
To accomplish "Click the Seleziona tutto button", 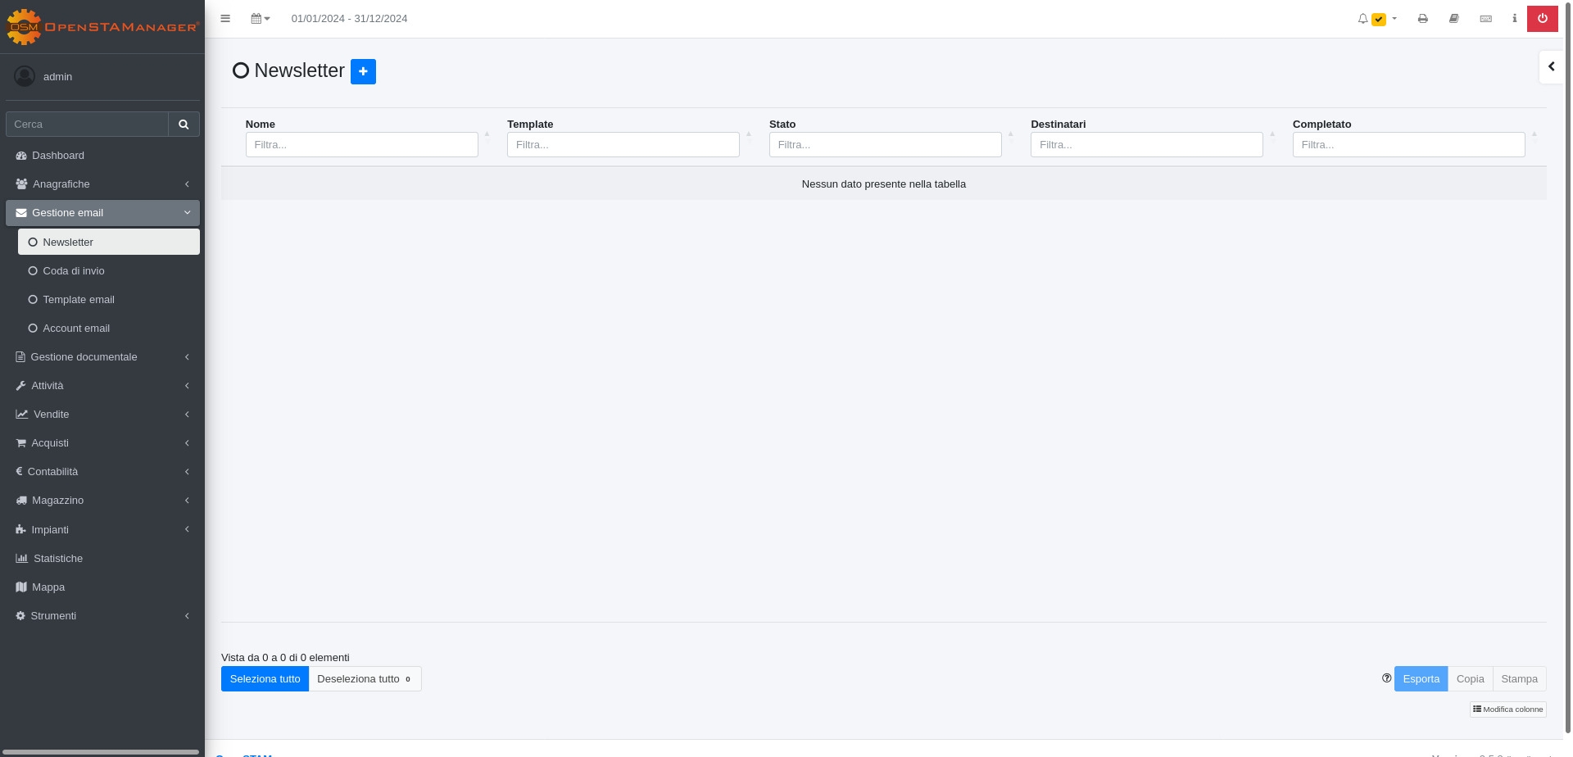I will (x=265, y=679).
